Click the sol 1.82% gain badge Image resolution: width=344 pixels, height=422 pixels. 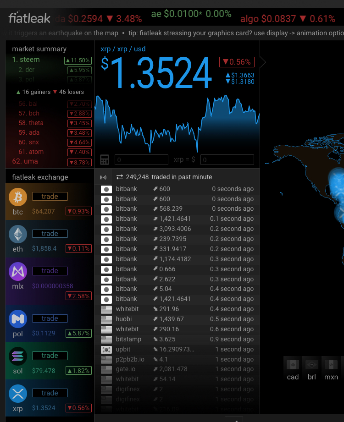[x=78, y=371]
